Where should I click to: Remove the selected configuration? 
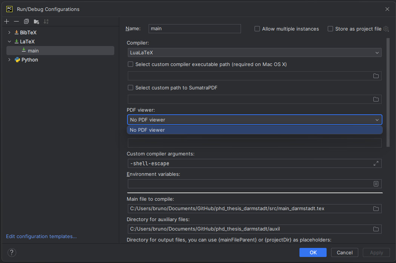16,22
